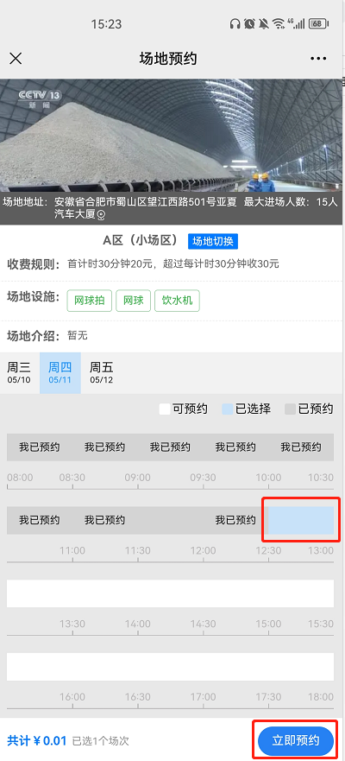Image resolution: width=345 pixels, height=761 pixels.
Task: Tap the location pin icon after the address
Action: (x=101, y=214)
